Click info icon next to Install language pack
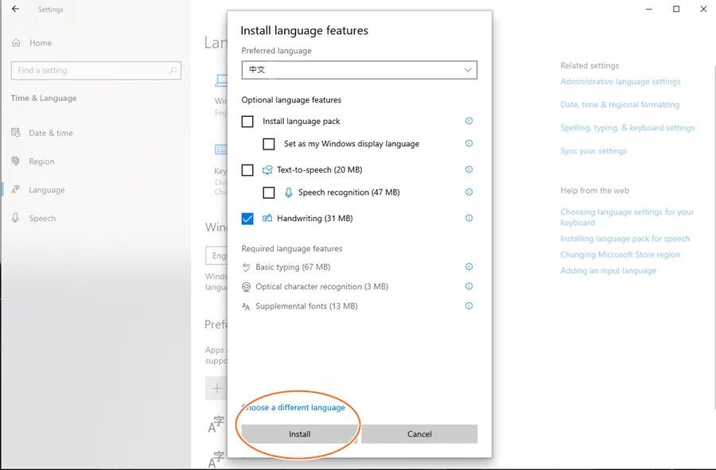This screenshot has width=716, height=470. (469, 121)
